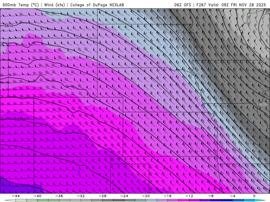This screenshot has width=270, height=202.
Task: Click the -8 color scale label
Action: tap(211, 196)
